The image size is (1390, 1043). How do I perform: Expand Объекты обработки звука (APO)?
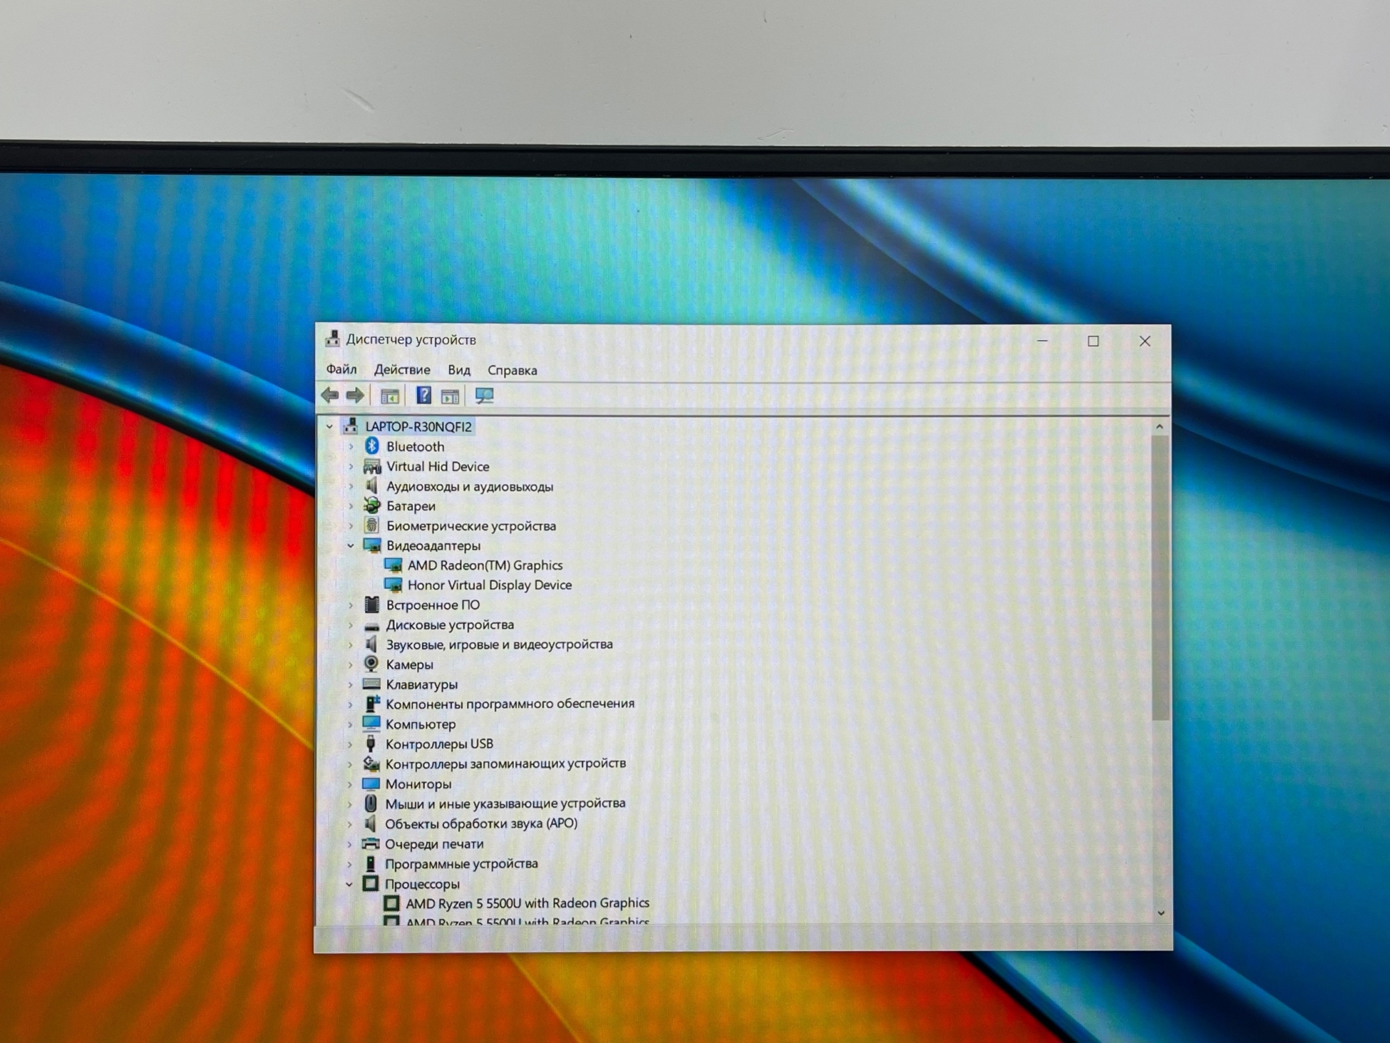point(350,824)
